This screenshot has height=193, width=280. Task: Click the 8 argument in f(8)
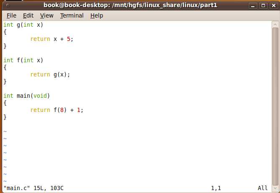pyautogui.click(x=62, y=110)
